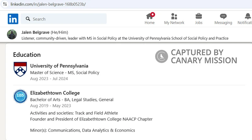Open the University of Pennsylvania school link
252x140 pixels.
(x=59, y=66)
